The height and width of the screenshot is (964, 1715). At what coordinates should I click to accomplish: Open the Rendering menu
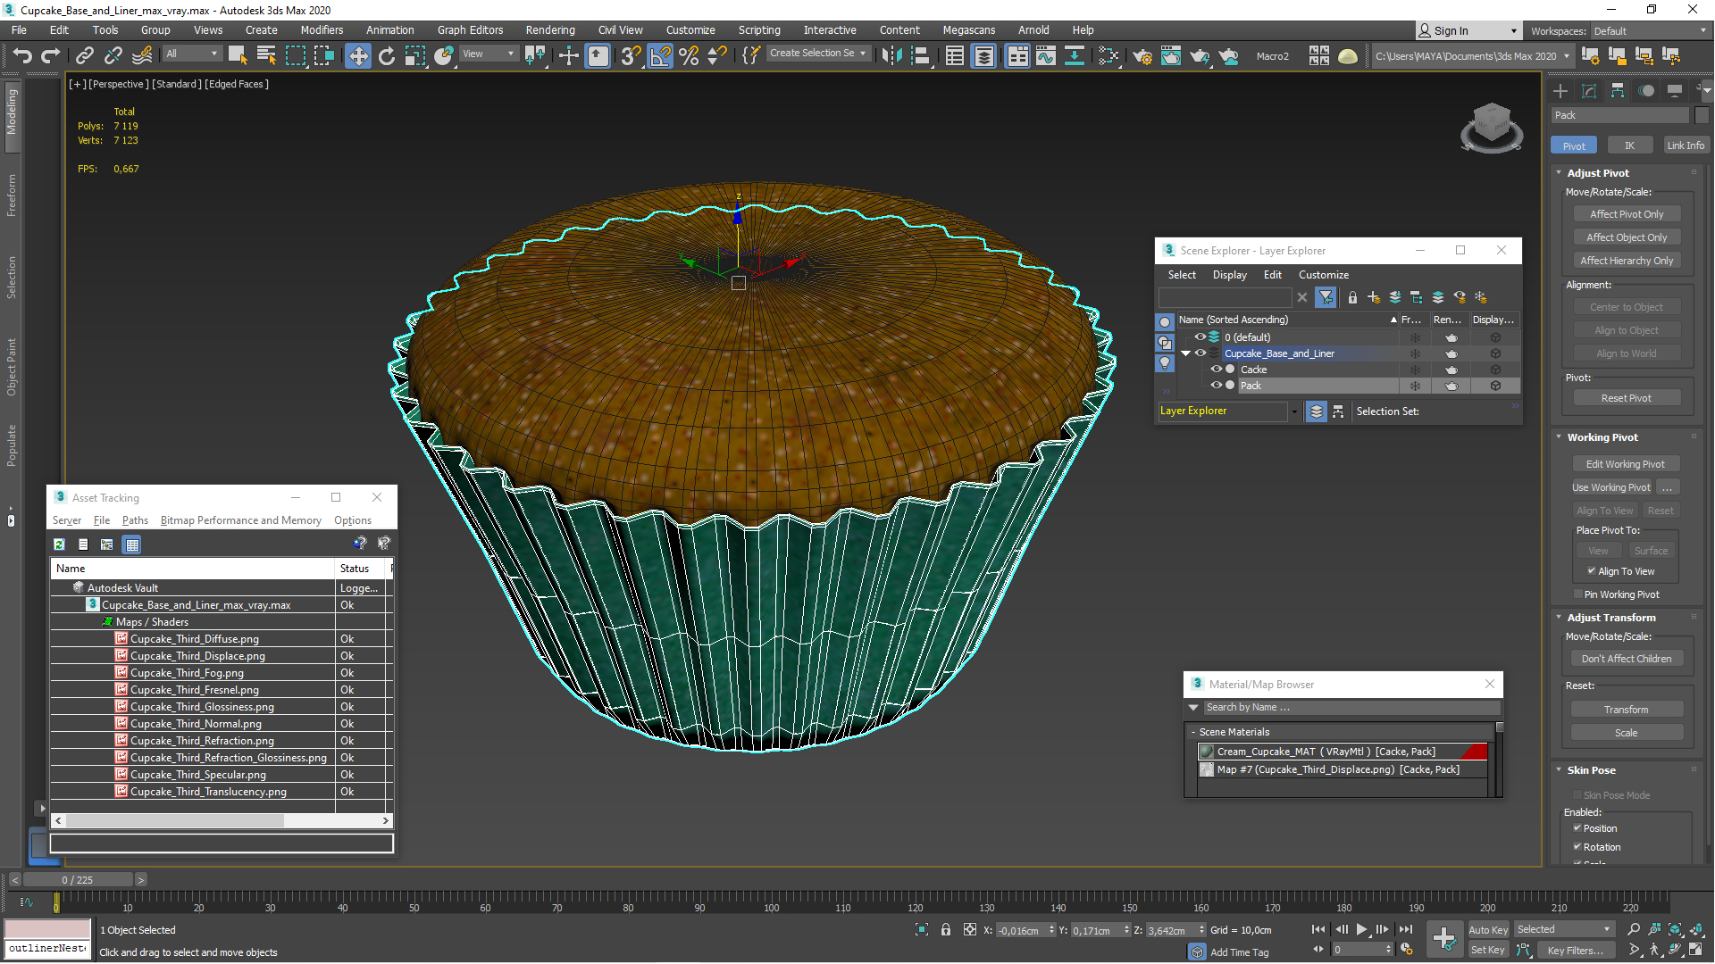point(549,30)
